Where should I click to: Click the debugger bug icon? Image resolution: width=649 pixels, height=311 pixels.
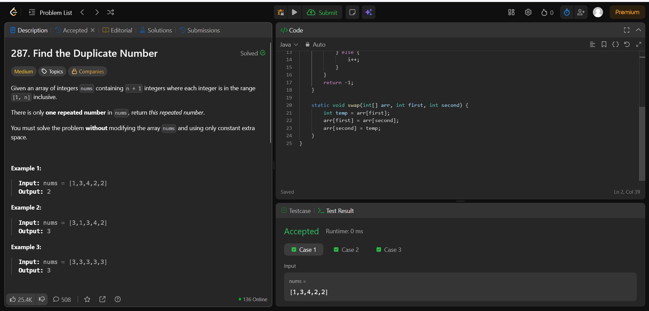[281, 13]
